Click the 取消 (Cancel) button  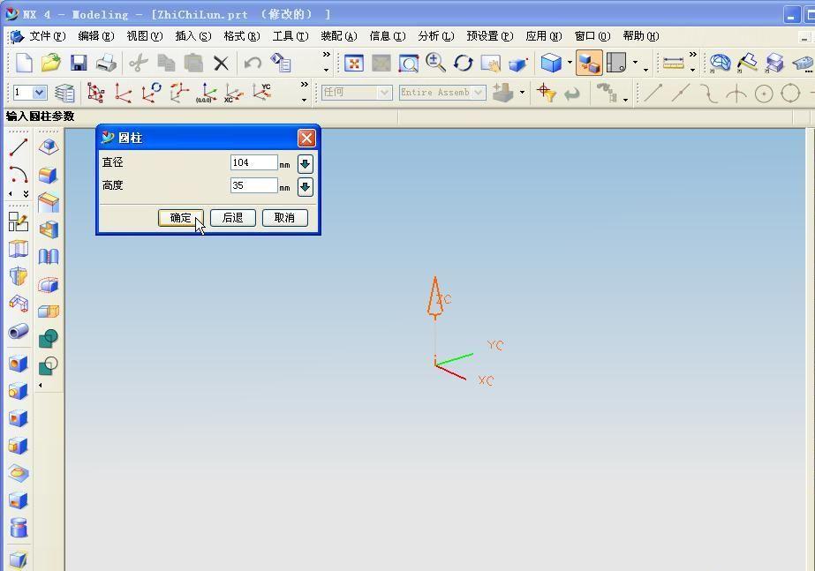284,218
